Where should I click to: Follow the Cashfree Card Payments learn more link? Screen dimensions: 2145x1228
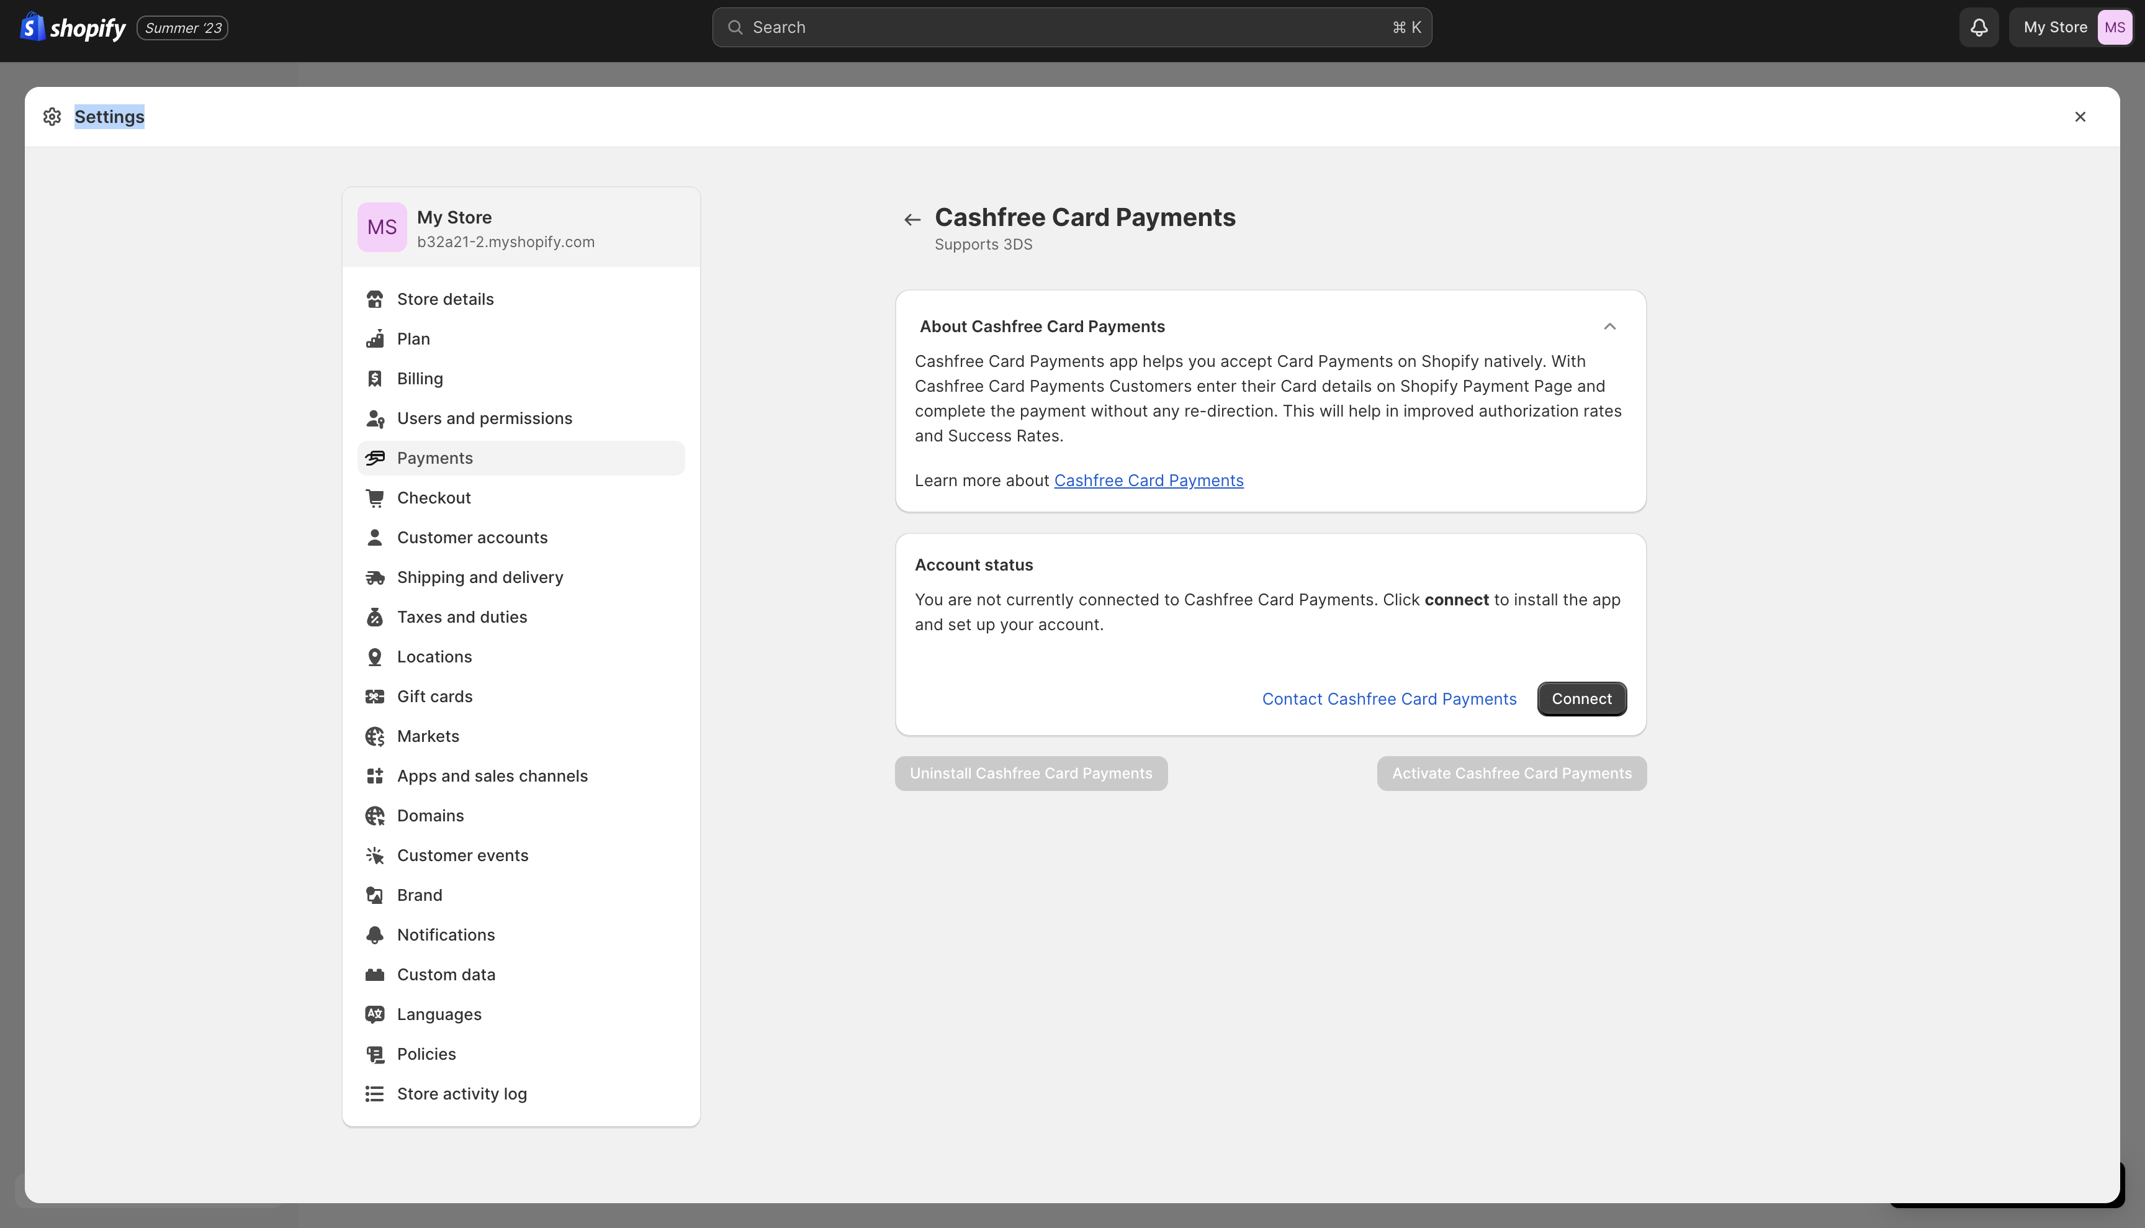(x=1148, y=481)
